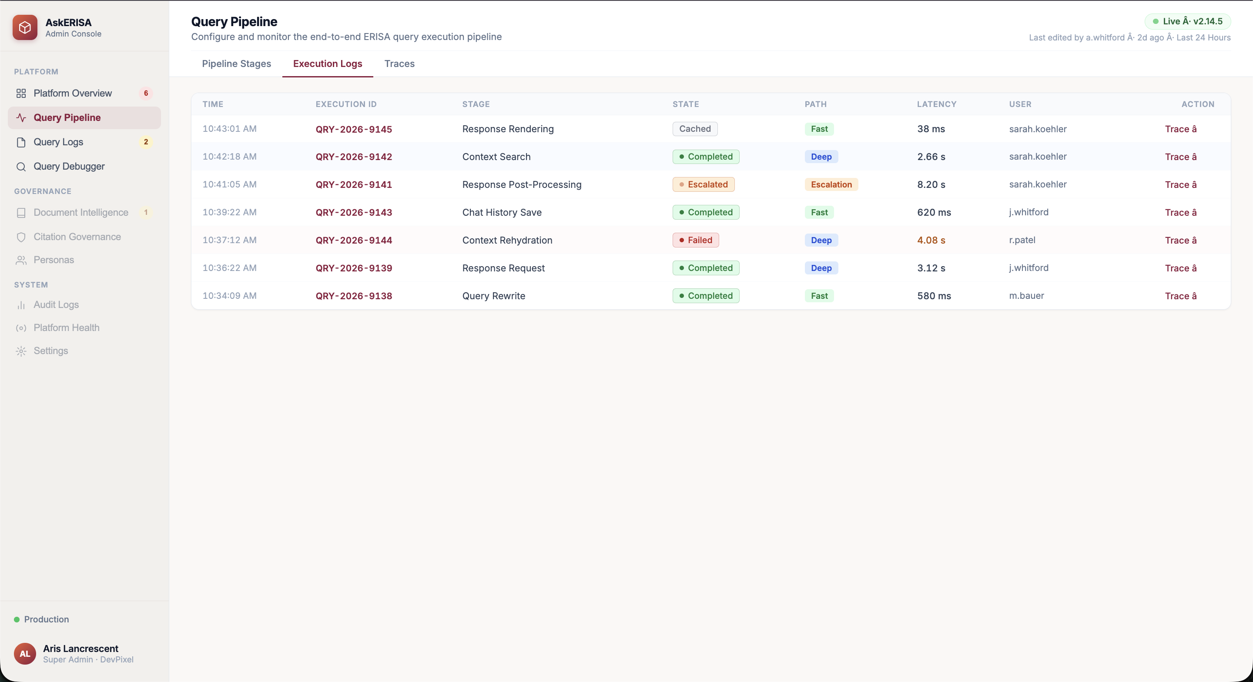Click the Document Intelligence book icon
This screenshot has width=1253, height=682.
pos(21,213)
